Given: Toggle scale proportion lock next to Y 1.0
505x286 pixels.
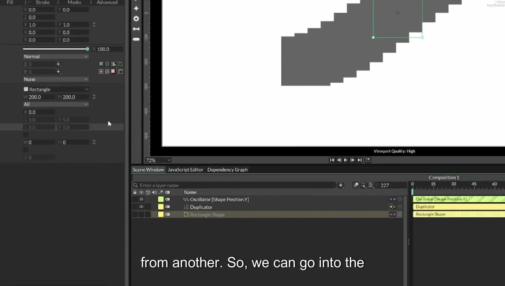Looking at the screenshot, I should (x=94, y=25).
